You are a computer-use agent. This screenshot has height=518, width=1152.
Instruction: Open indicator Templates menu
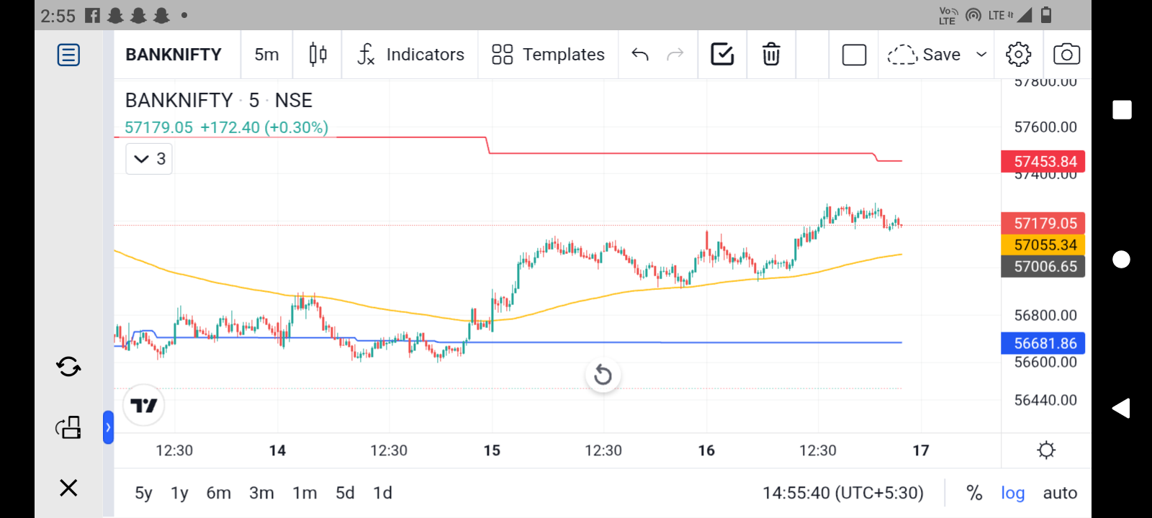coord(548,55)
